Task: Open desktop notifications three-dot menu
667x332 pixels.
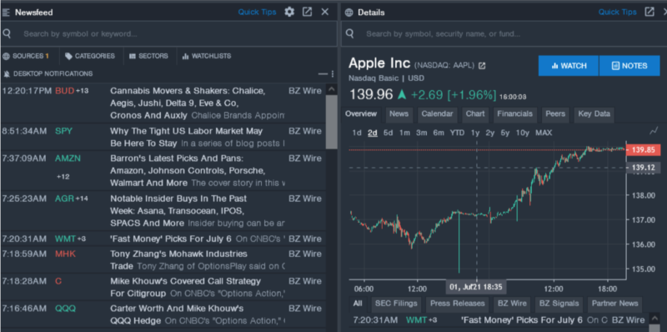Action: click(333, 74)
